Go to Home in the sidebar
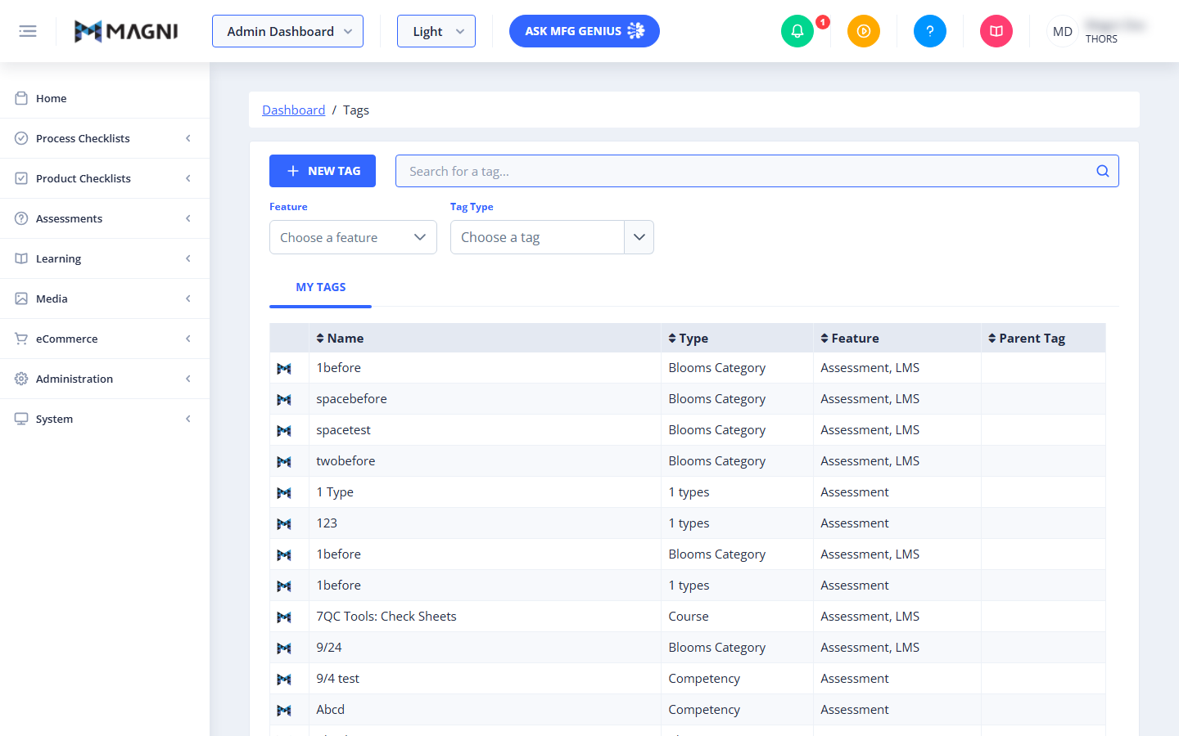This screenshot has height=736, width=1179. click(x=105, y=98)
